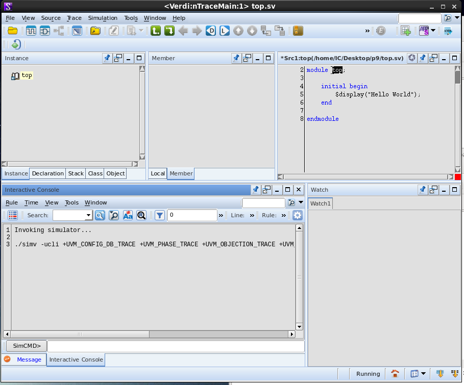Expand dropdown beside console find icon
The width and height of the screenshot is (464, 385).
click(301, 202)
